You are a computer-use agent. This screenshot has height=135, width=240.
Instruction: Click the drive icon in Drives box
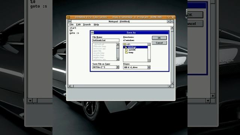click(126, 67)
